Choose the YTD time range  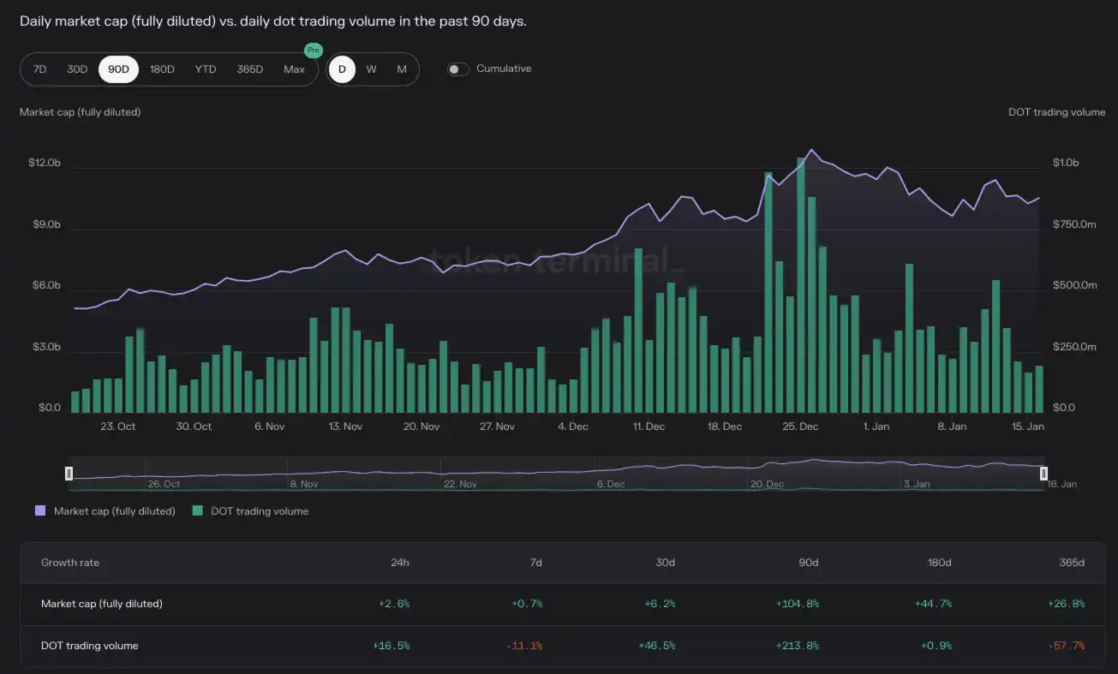tap(206, 69)
